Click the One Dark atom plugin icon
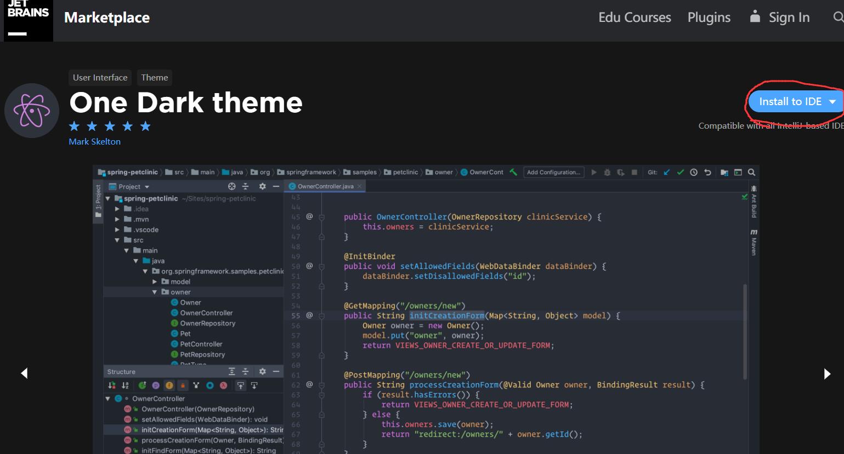The width and height of the screenshot is (844, 454). 32,111
